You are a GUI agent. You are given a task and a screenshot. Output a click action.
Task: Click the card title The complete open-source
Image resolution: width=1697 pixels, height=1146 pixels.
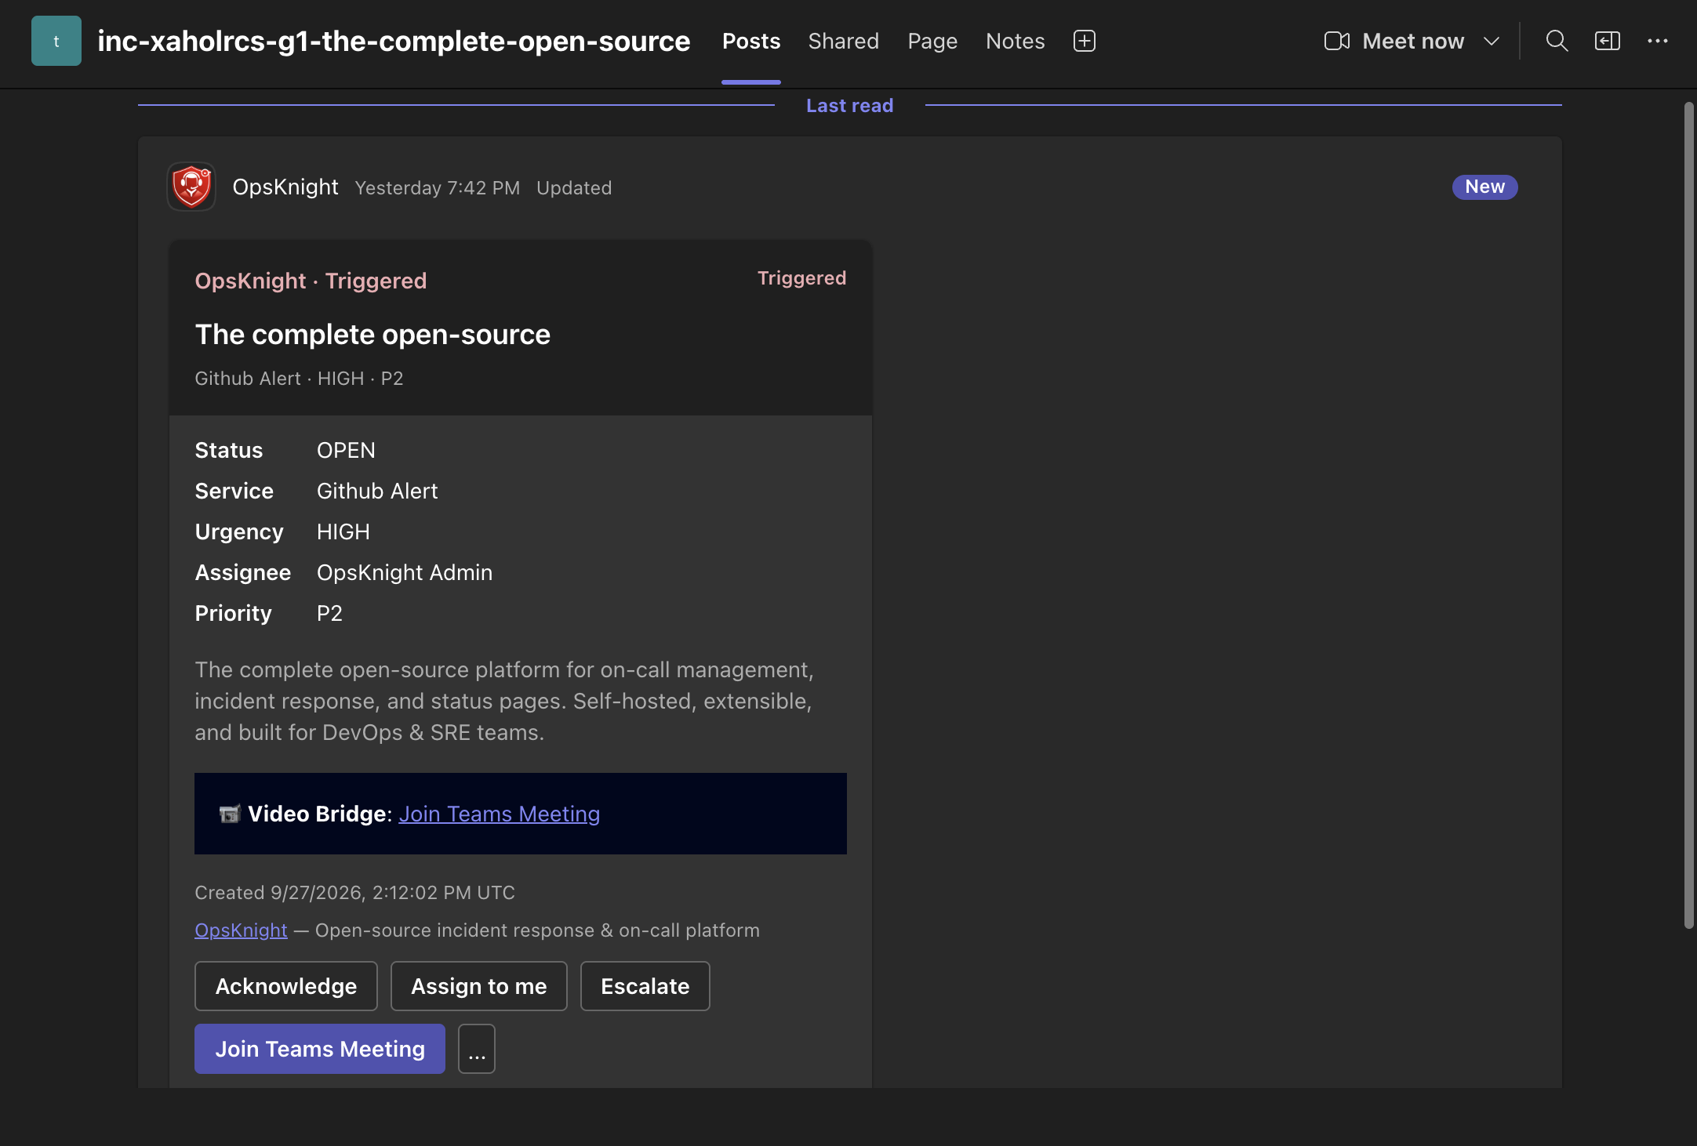pyautogui.click(x=372, y=334)
